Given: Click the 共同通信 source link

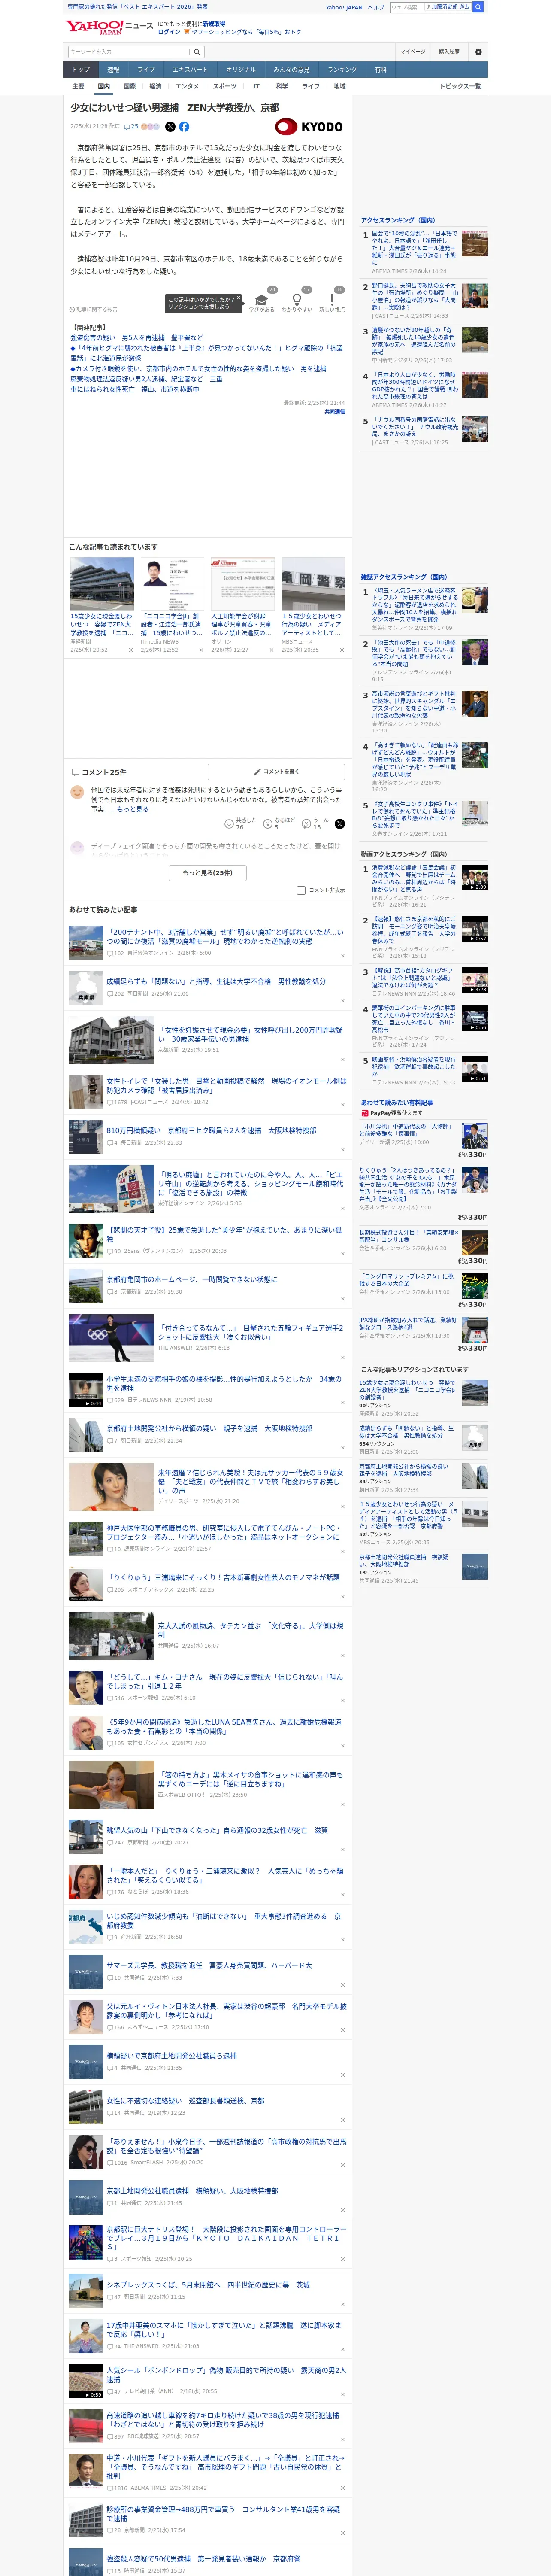Looking at the screenshot, I should [x=334, y=412].
